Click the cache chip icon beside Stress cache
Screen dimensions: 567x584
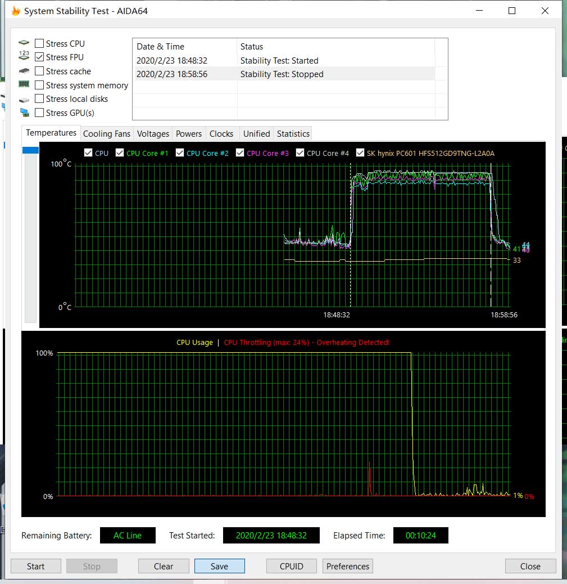coord(24,70)
